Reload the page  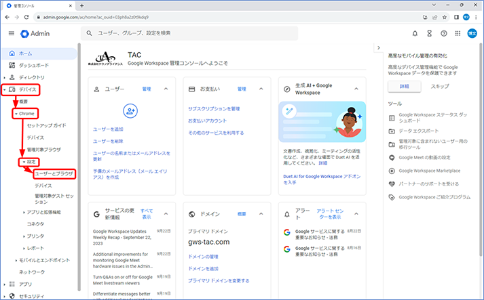coord(26,17)
